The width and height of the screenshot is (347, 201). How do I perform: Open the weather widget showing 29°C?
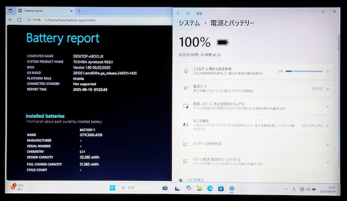(x=17, y=187)
